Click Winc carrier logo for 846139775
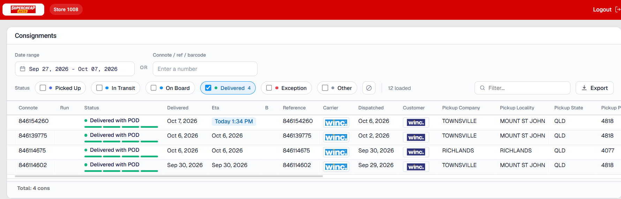Screen dimensions: 621x199 pyautogui.click(x=336, y=137)
